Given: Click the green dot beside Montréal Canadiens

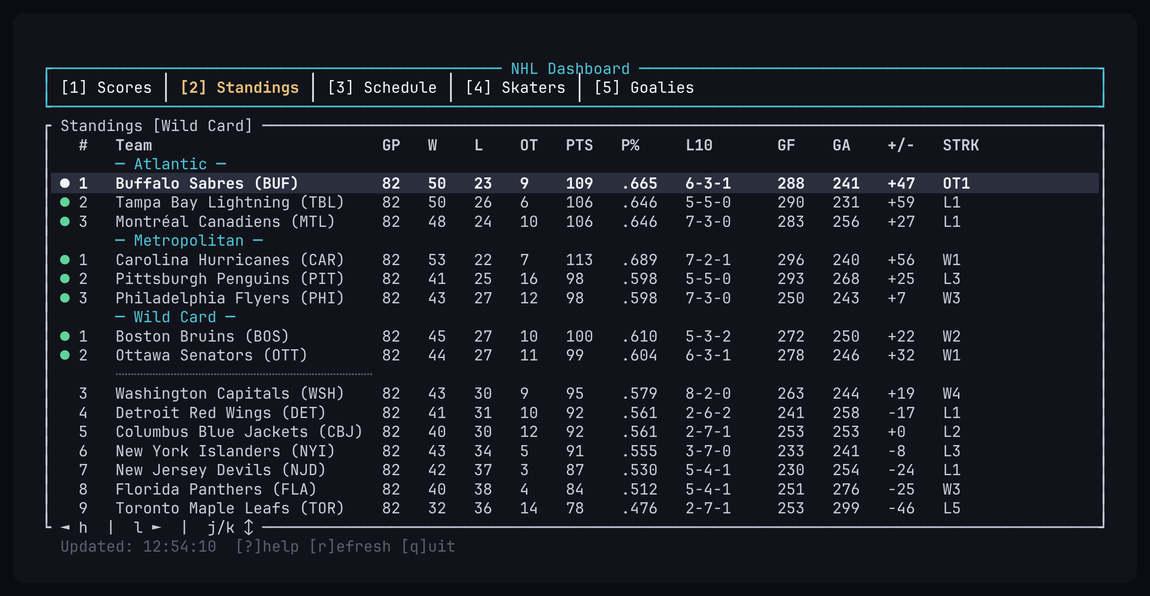Looking at the screenshot, I should click(x=65, y=222).
